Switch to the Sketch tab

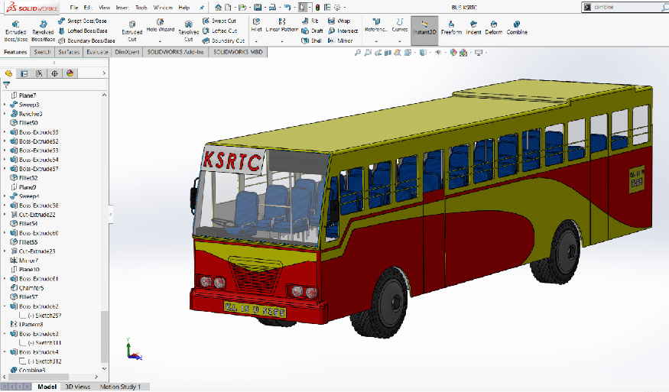pos(42,52)
